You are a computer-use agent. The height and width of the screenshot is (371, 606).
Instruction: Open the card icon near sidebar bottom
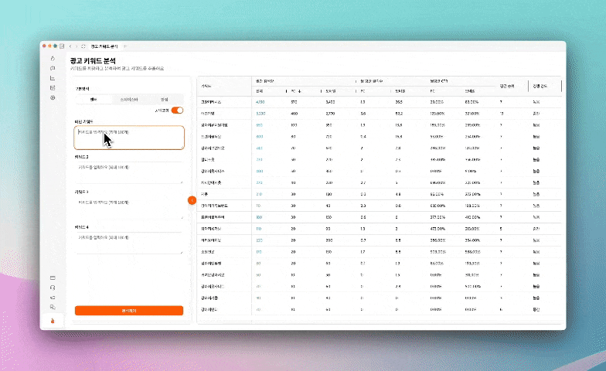(53, 278)
